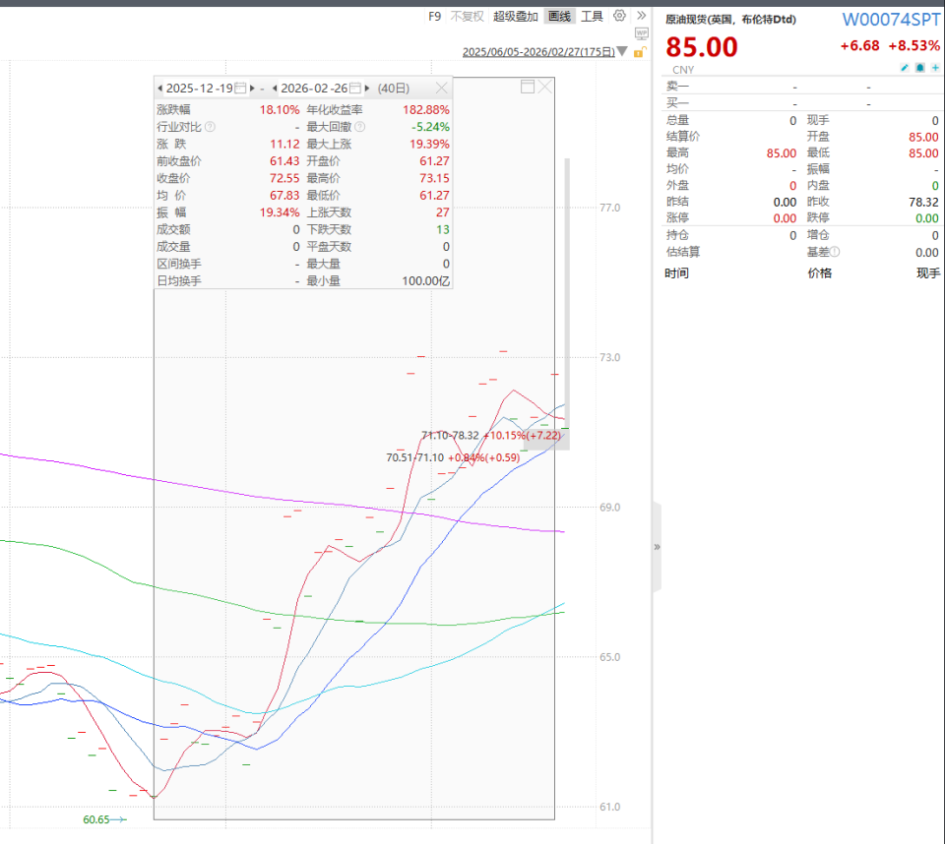Collapse the right quote panel arrow

click(x=657, y=547)
